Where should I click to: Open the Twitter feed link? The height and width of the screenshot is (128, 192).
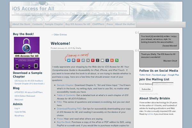[x=145, y=75]
